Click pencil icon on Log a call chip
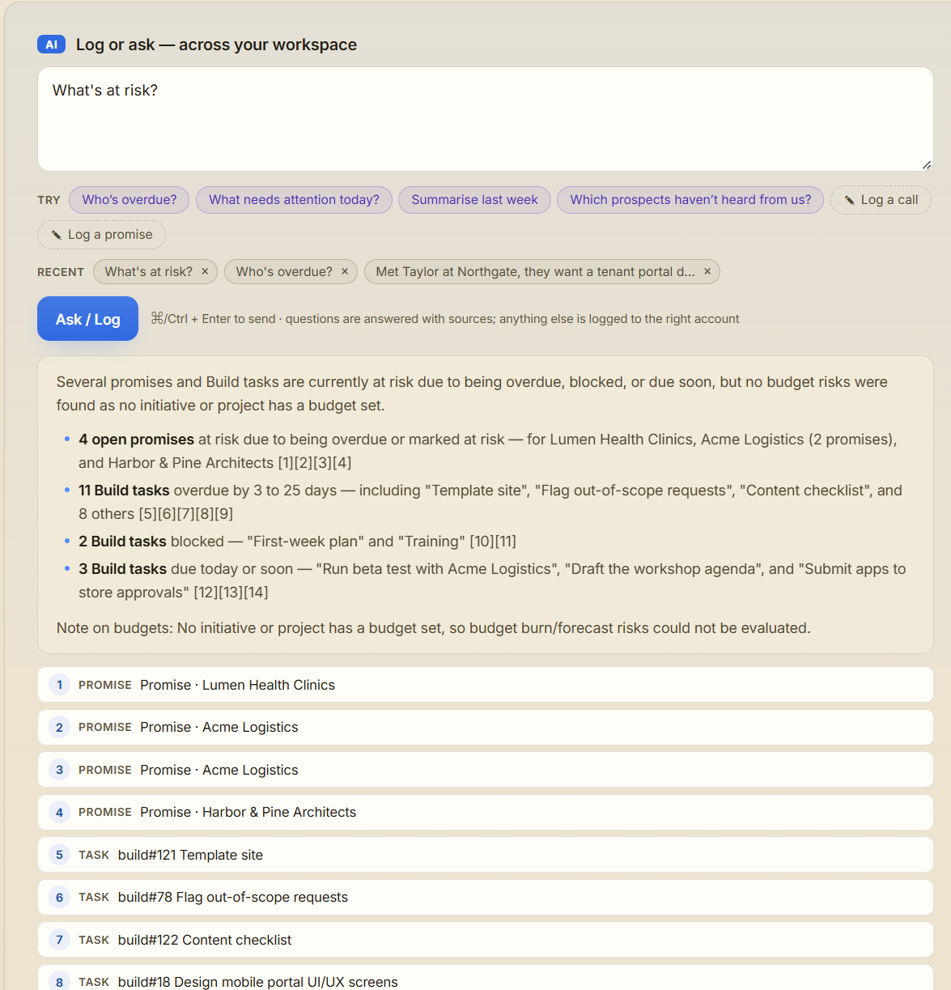This screenshot has height=990, width=951. coord(850,200)
